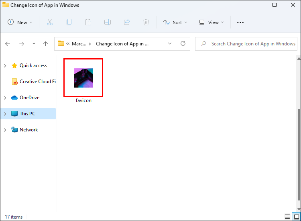The image size is (301, 221).
Task: Go forward with the right arrow
Action: pos(22,44)
